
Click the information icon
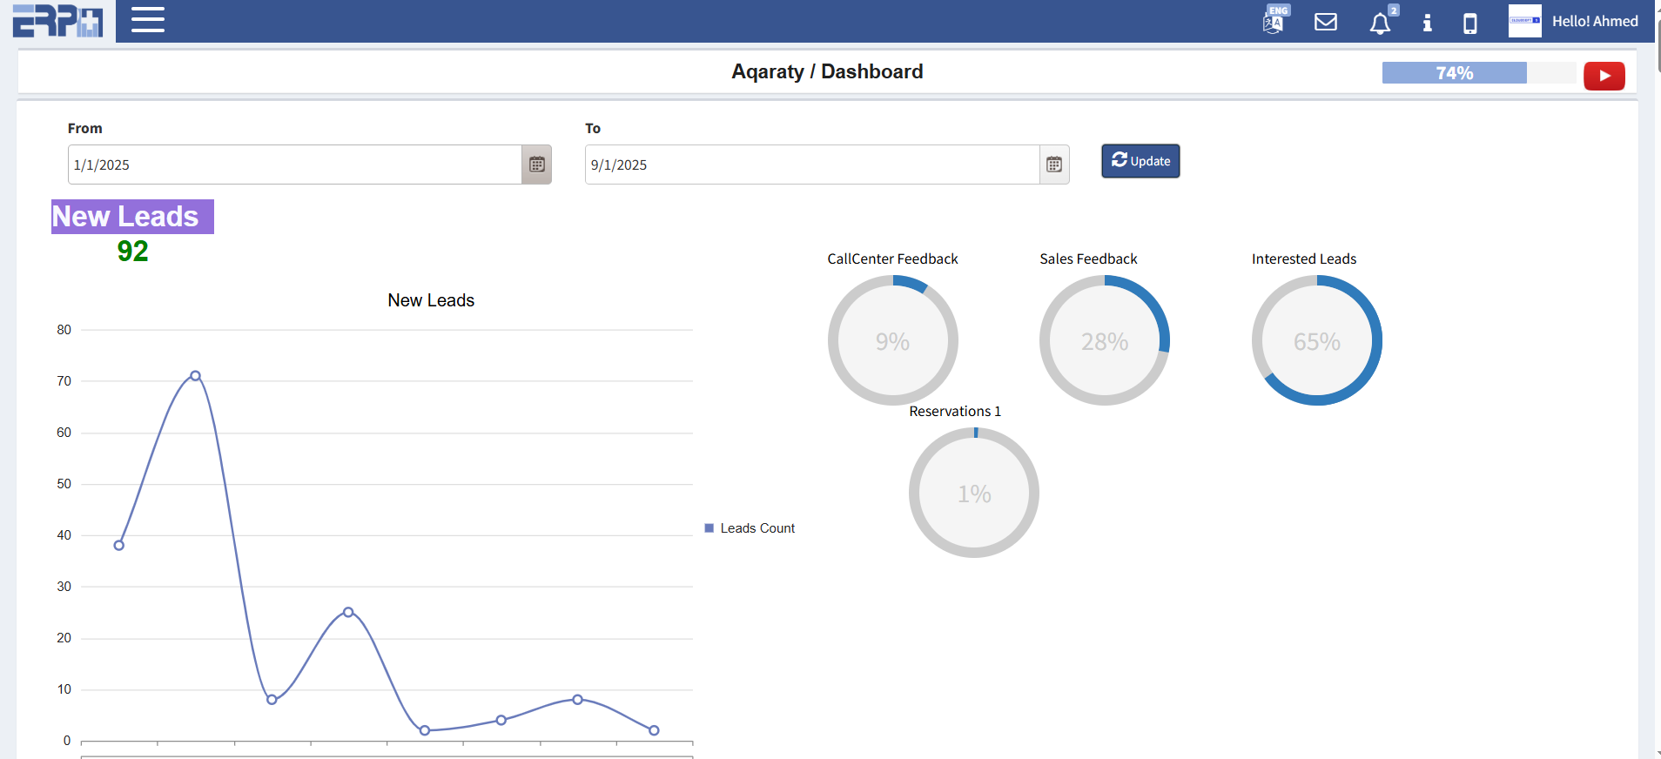coord(1427,23)
